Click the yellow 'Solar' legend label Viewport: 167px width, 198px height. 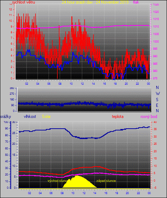[x=46, y=117]
